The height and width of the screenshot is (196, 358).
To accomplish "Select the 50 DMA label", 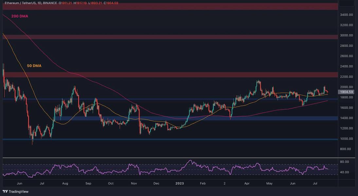I will [34, 66].
